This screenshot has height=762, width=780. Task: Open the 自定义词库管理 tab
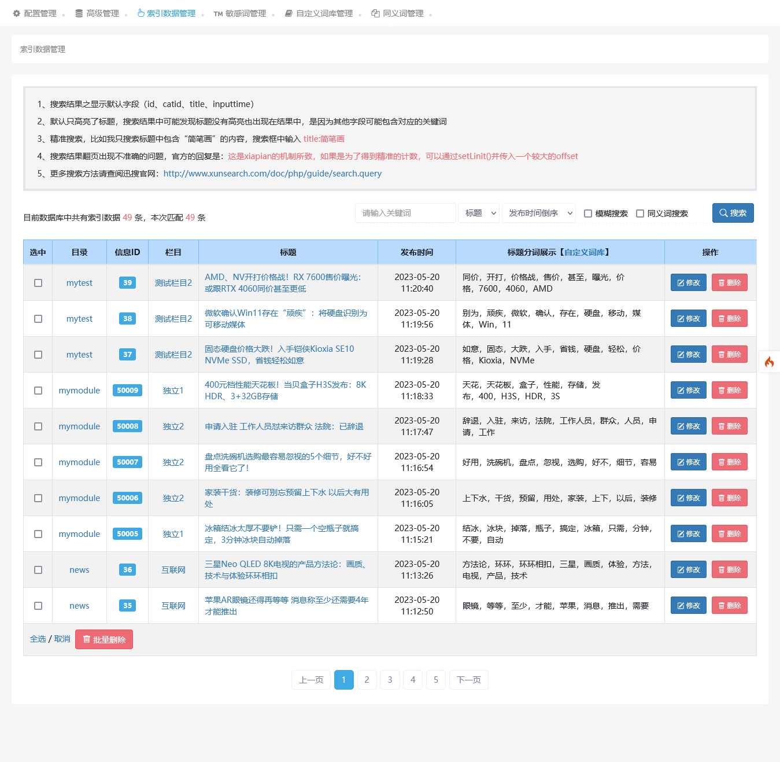tap(319, 13)
